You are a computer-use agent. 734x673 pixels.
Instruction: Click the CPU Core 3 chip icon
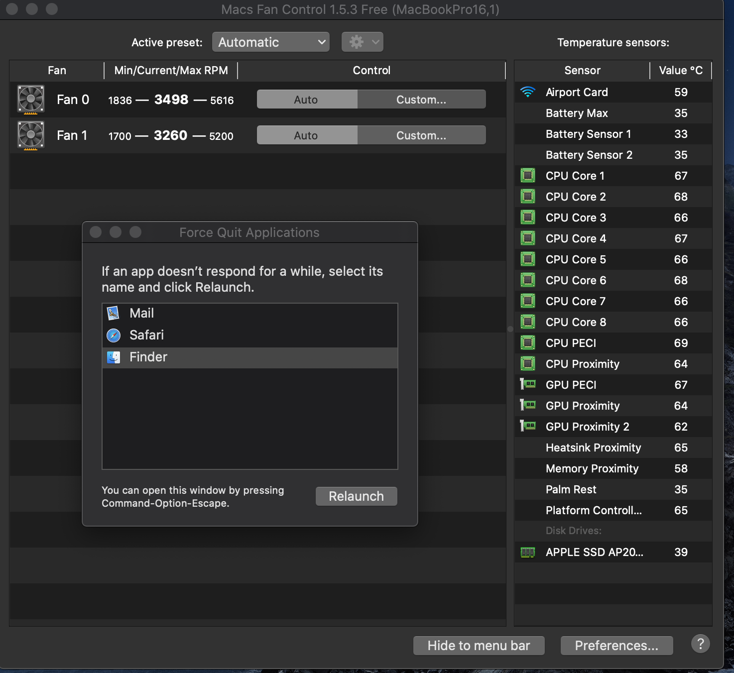pos(528,218)
